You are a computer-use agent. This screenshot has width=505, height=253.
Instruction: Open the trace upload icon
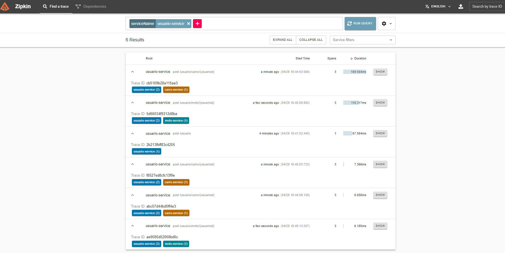click(461, 6)
